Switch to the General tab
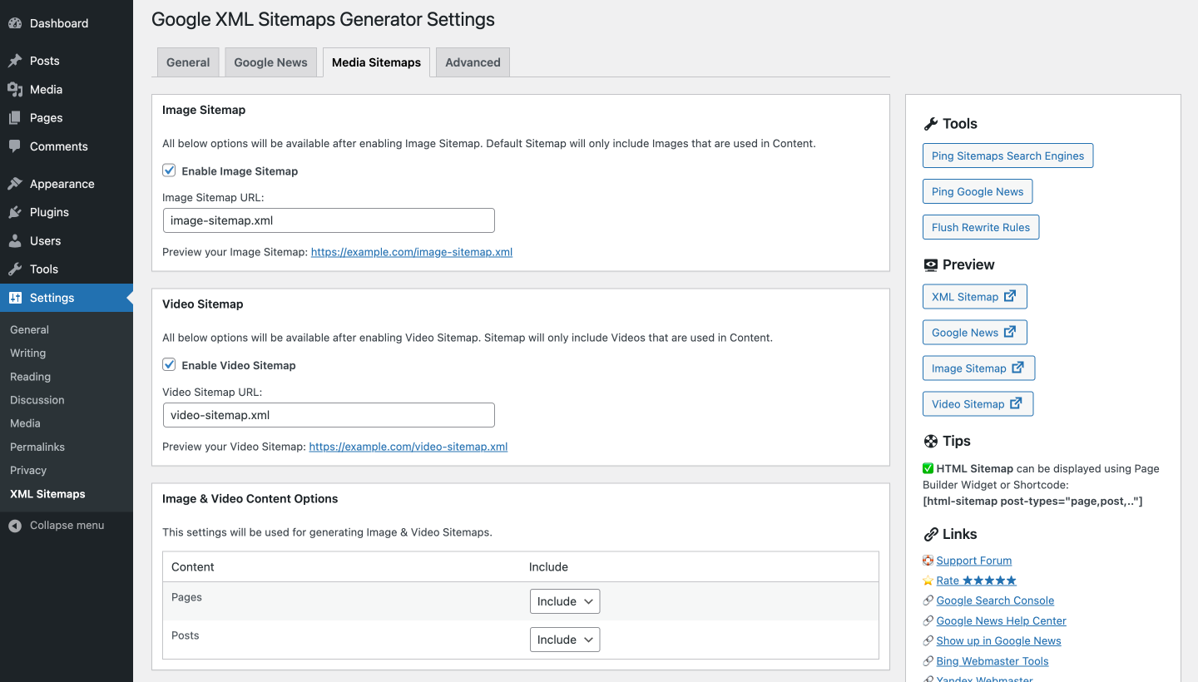Viewport: 1198px width, 682px height. point(188,62)
